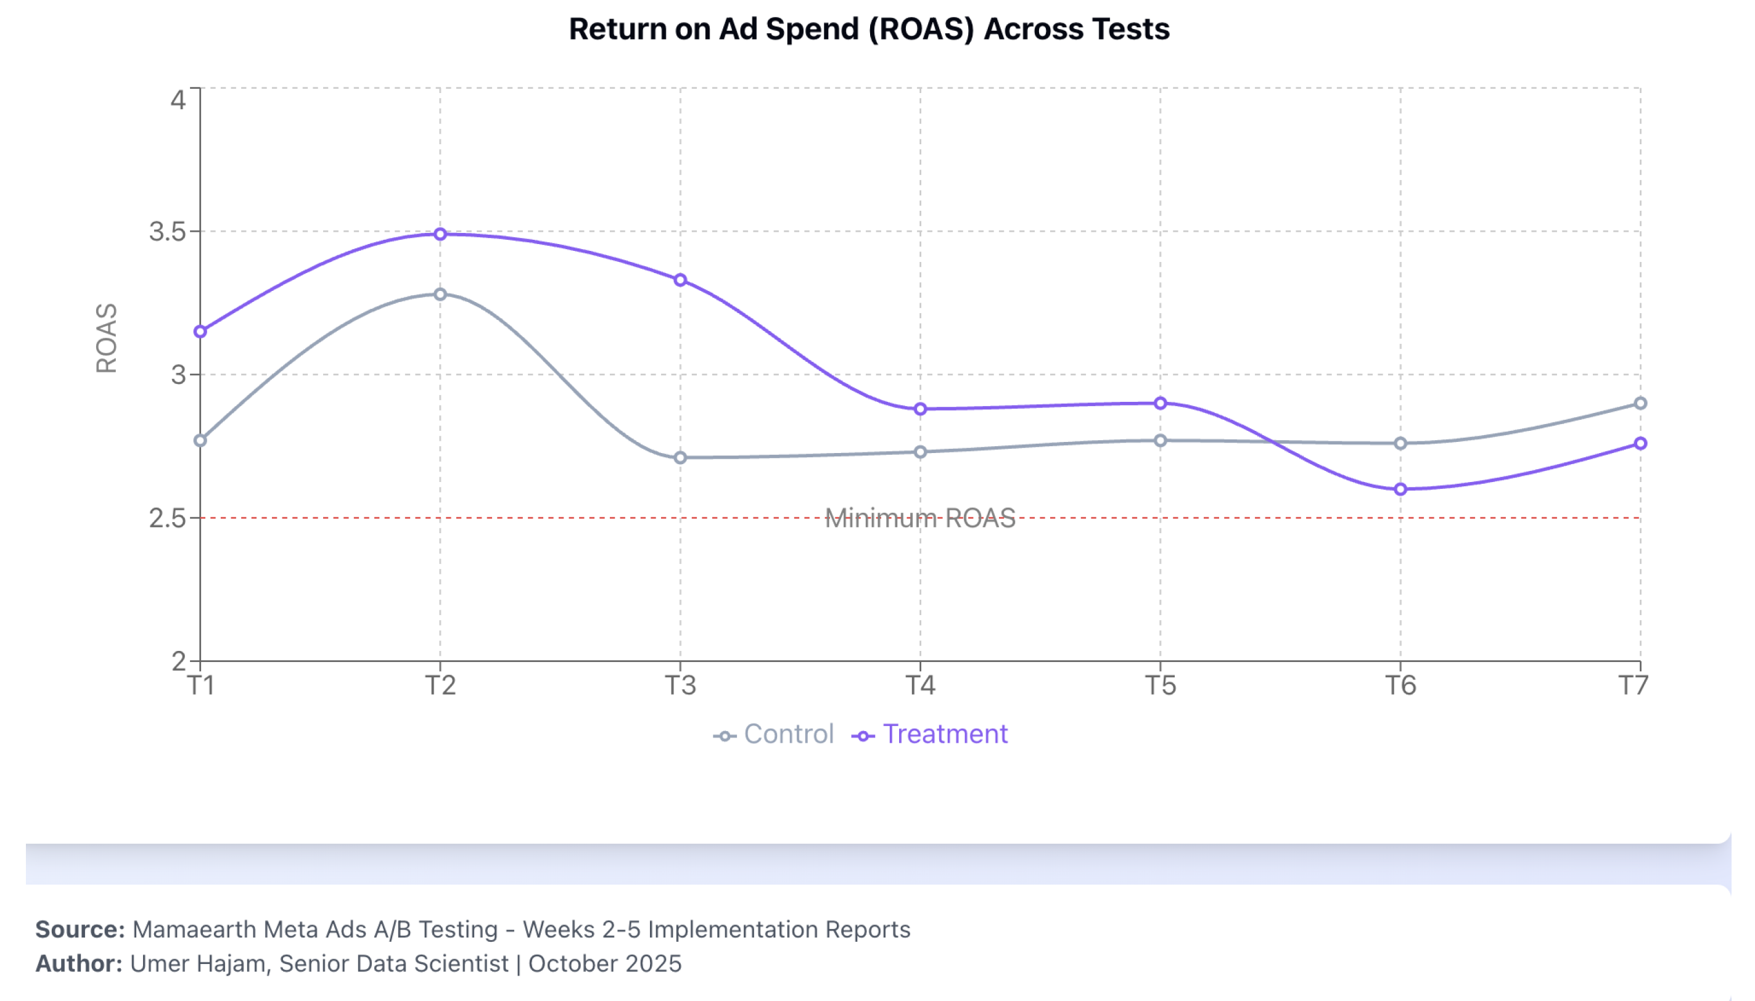The height and width of the screenshot is (1001, 1755).
Task: Select the Treatment point at T6
Action: [x=1400, y=489]
